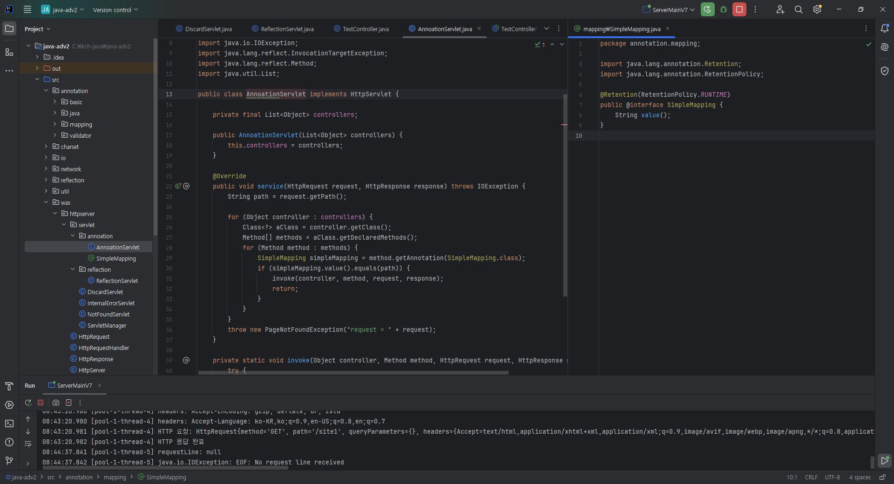Switch to ReflectionServlet.java tab
This screenshot has height=484, width=894.
(283, 29)
